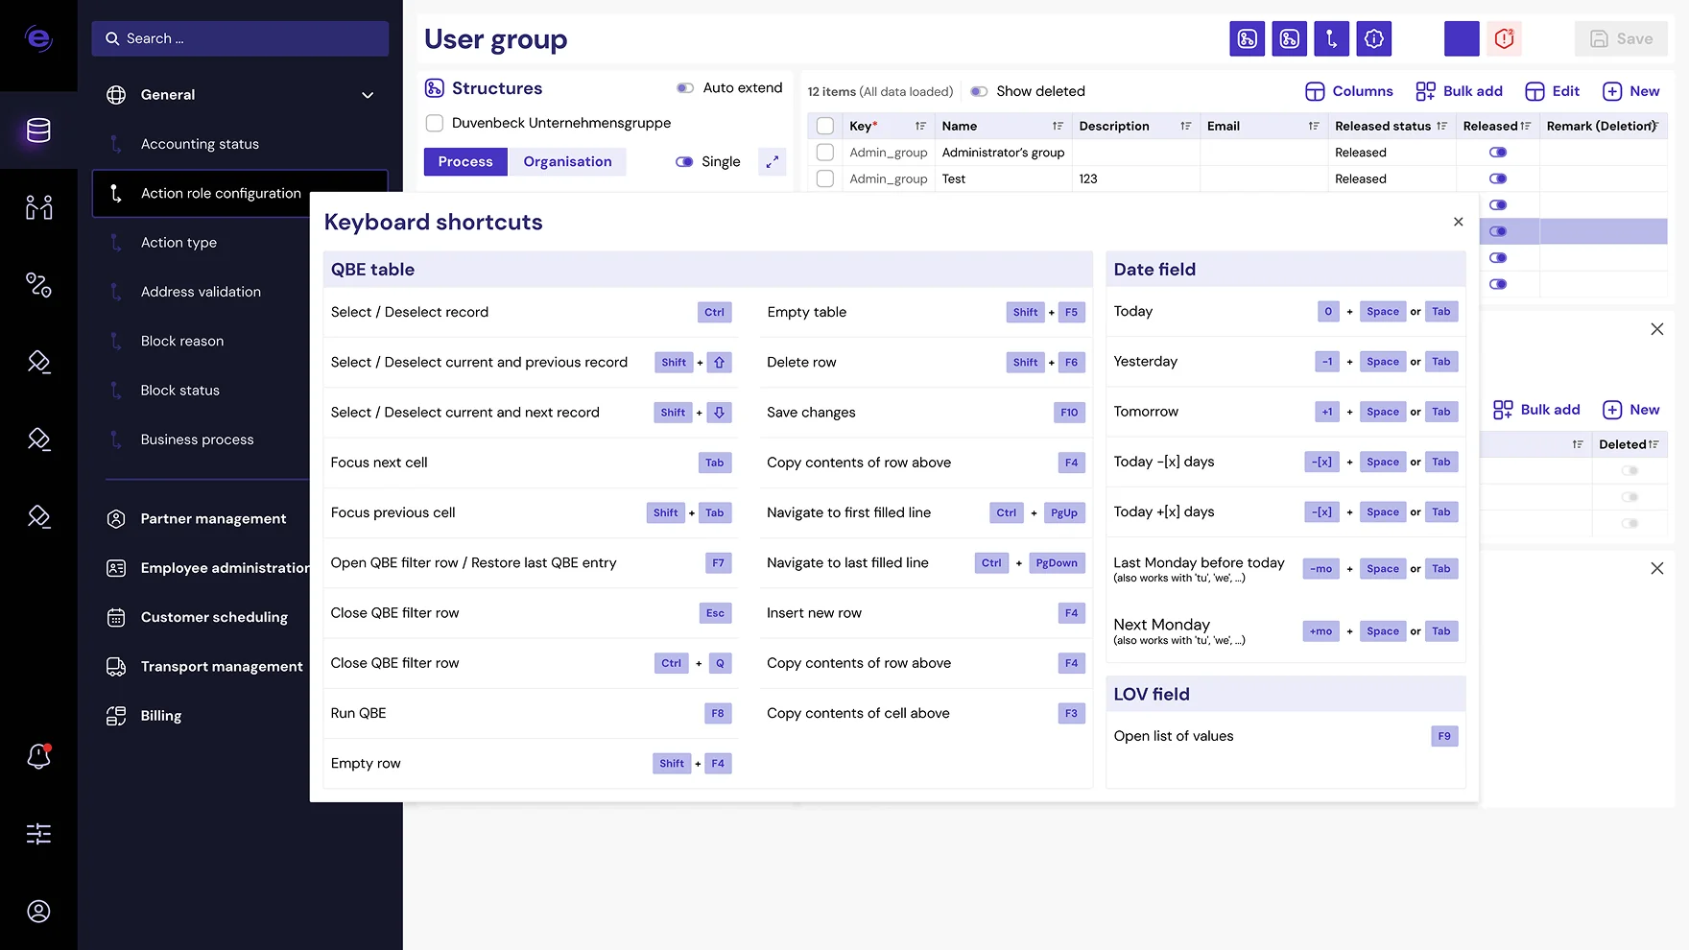Viewport: 1689px width, 950px height.
Task: Click the Edit button above the table
Action: pos(1553,91)
